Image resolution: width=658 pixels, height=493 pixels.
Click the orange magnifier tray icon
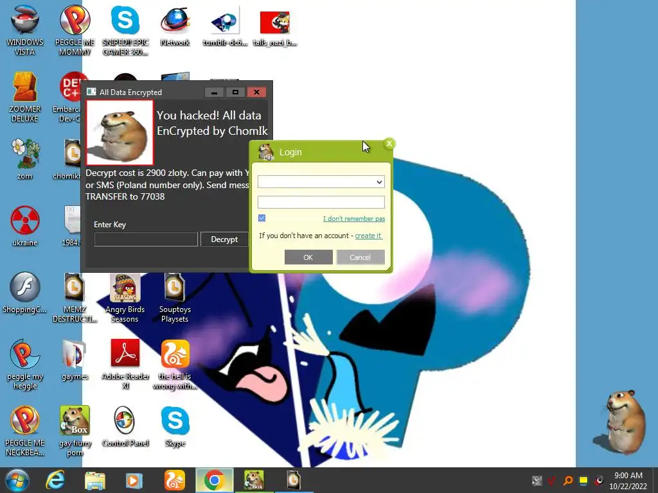click(568, 480)
